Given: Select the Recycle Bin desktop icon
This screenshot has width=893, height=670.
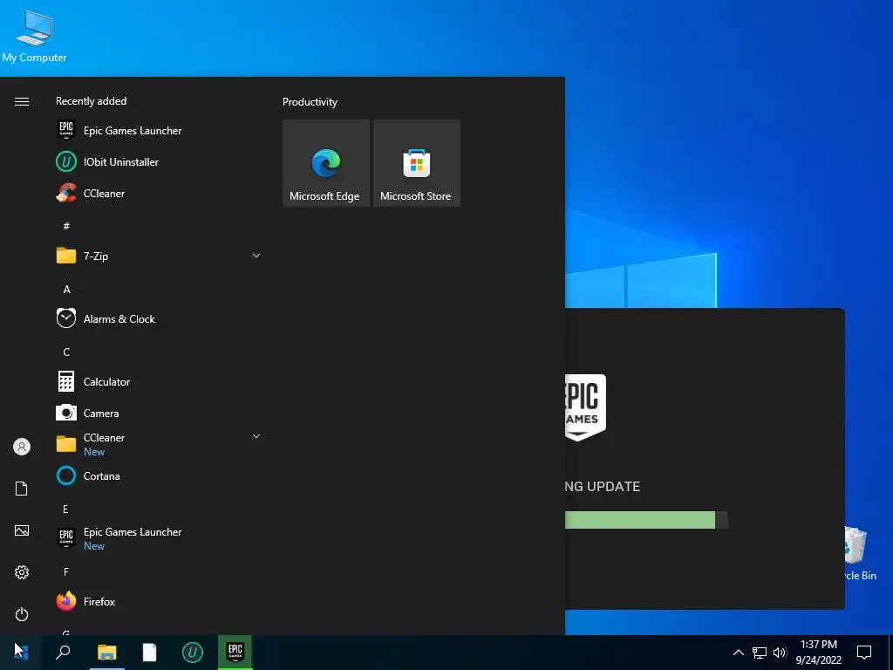Looking at the screenshot, I should pos(859,553).
